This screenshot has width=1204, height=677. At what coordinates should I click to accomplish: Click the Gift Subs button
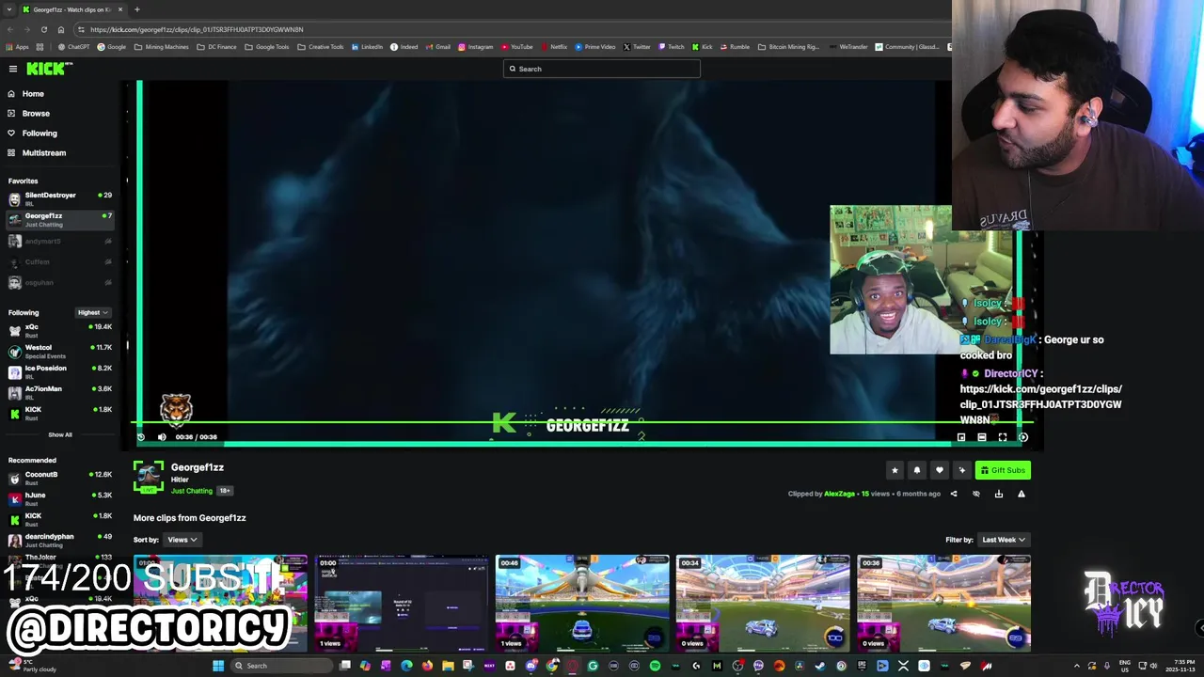click(1003, 470)
